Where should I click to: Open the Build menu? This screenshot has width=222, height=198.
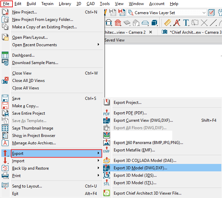tap(31, 4)
